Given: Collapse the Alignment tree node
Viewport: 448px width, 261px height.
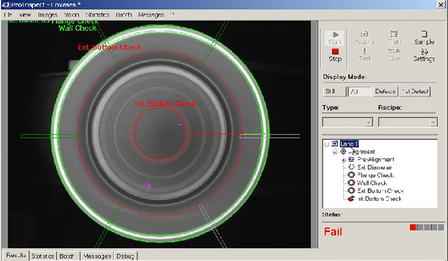Looking at the screenshot, I should point(335,152).
